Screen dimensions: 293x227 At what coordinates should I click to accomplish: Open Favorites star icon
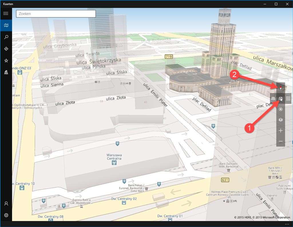click(x=6, y=61)
